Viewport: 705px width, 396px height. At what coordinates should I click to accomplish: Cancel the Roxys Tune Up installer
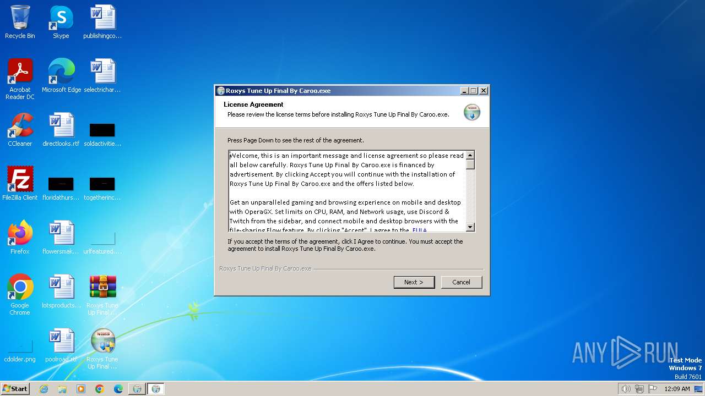pyautogui.click(x=462, y=282)
